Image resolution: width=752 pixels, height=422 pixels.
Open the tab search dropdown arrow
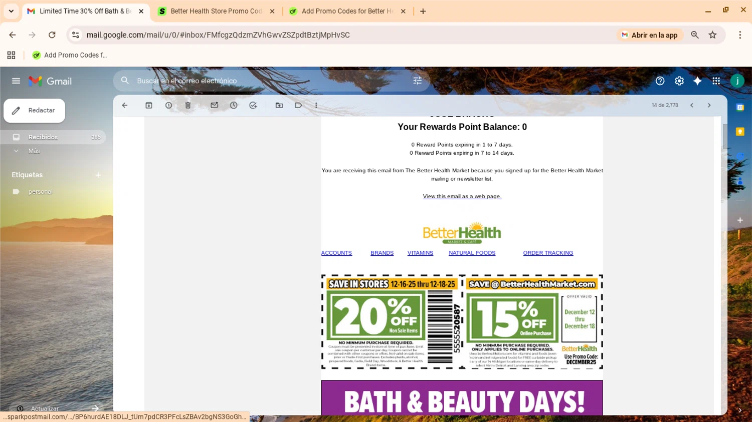pos(11,11)
